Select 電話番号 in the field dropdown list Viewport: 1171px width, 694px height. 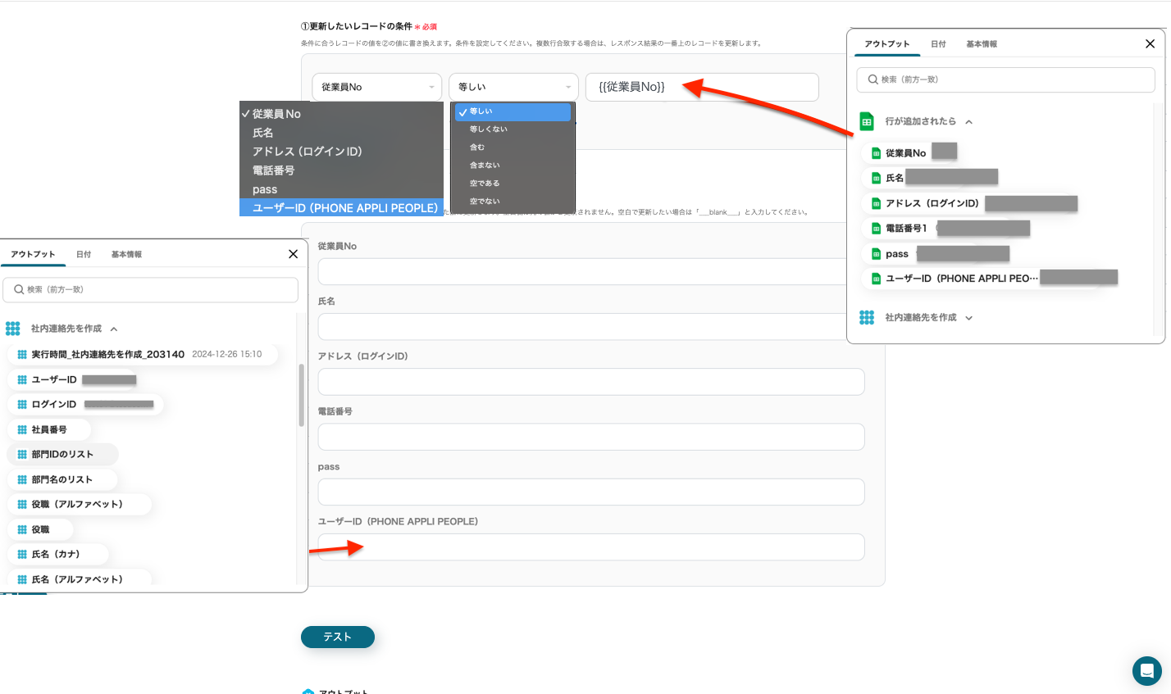pos(341,170)
